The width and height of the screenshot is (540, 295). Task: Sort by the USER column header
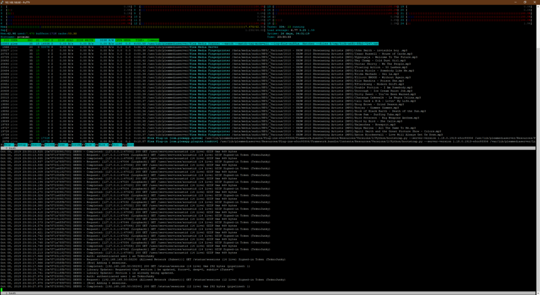click(x=14, y=40)
